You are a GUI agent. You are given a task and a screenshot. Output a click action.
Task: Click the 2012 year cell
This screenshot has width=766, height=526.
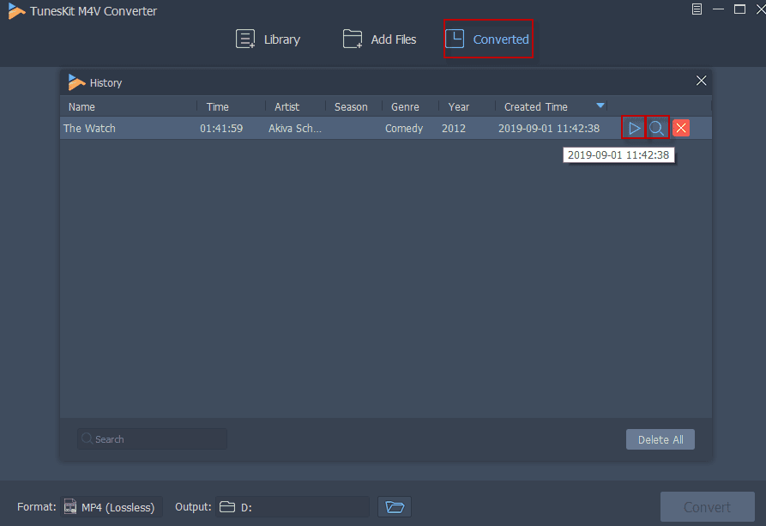click(x=454, y=128)
